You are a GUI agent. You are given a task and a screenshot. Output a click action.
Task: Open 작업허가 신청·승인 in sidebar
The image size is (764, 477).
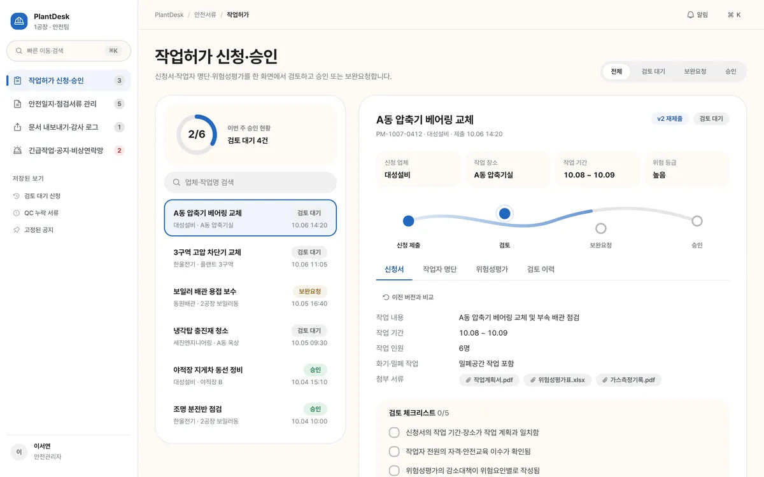(69, 81)
